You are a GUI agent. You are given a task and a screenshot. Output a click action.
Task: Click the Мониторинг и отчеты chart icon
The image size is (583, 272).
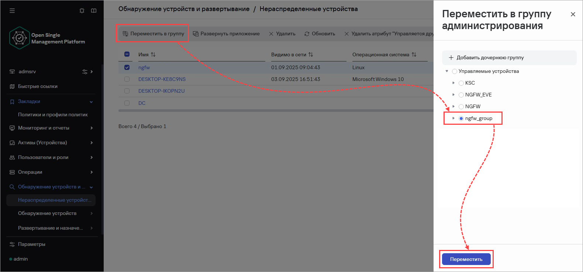[12, 128]
